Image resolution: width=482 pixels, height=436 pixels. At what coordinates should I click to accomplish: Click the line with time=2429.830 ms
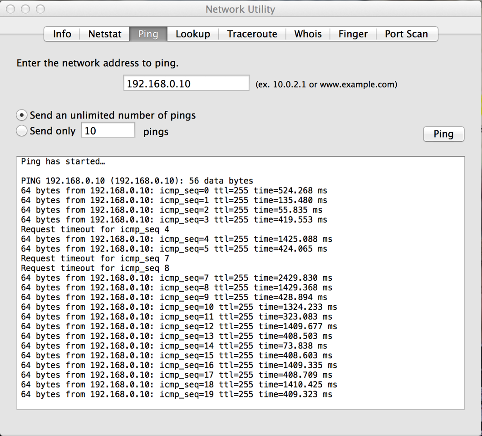pos(177,278)
